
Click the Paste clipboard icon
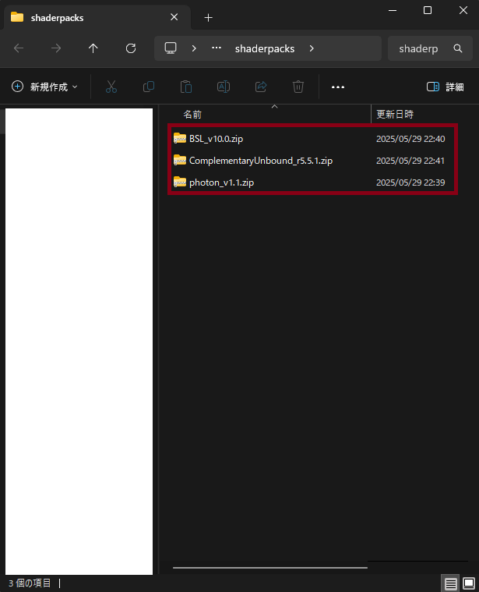tap(186, 87)
